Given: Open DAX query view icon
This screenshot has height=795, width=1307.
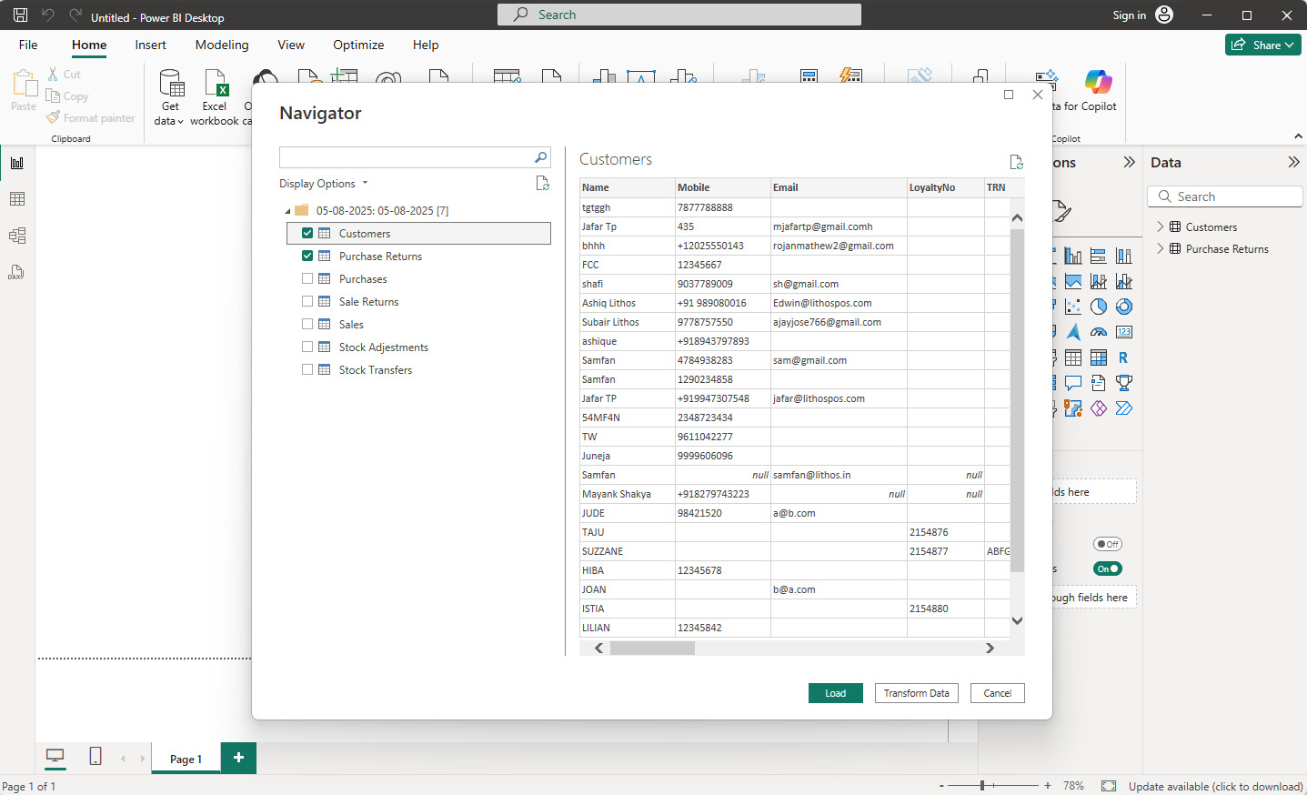Looking at the screenshot, I should coord(16,272).
